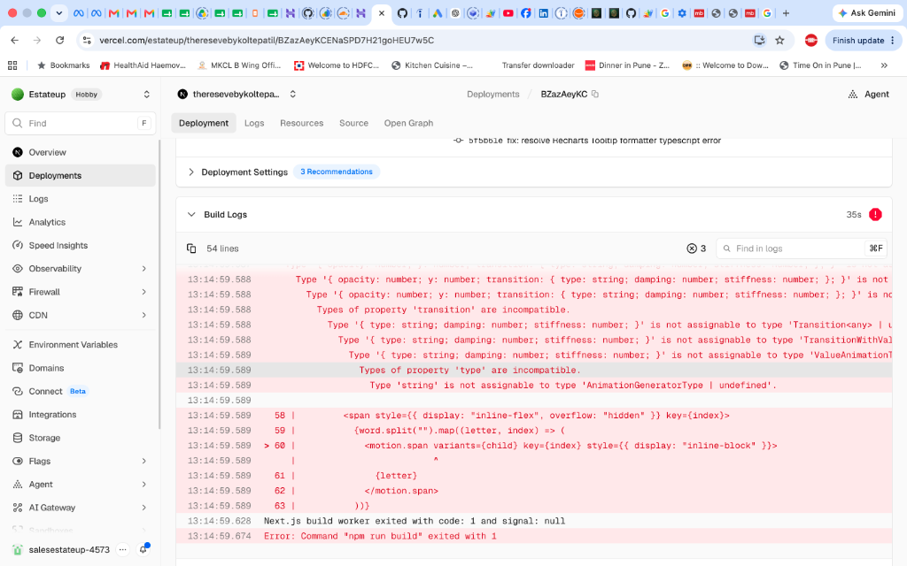Bookmark this page with the star icon

[779, 40]
